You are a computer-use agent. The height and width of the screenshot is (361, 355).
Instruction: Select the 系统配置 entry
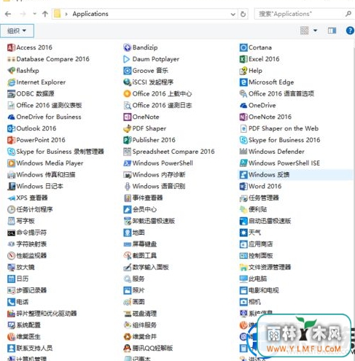click(x=24, y=325)
